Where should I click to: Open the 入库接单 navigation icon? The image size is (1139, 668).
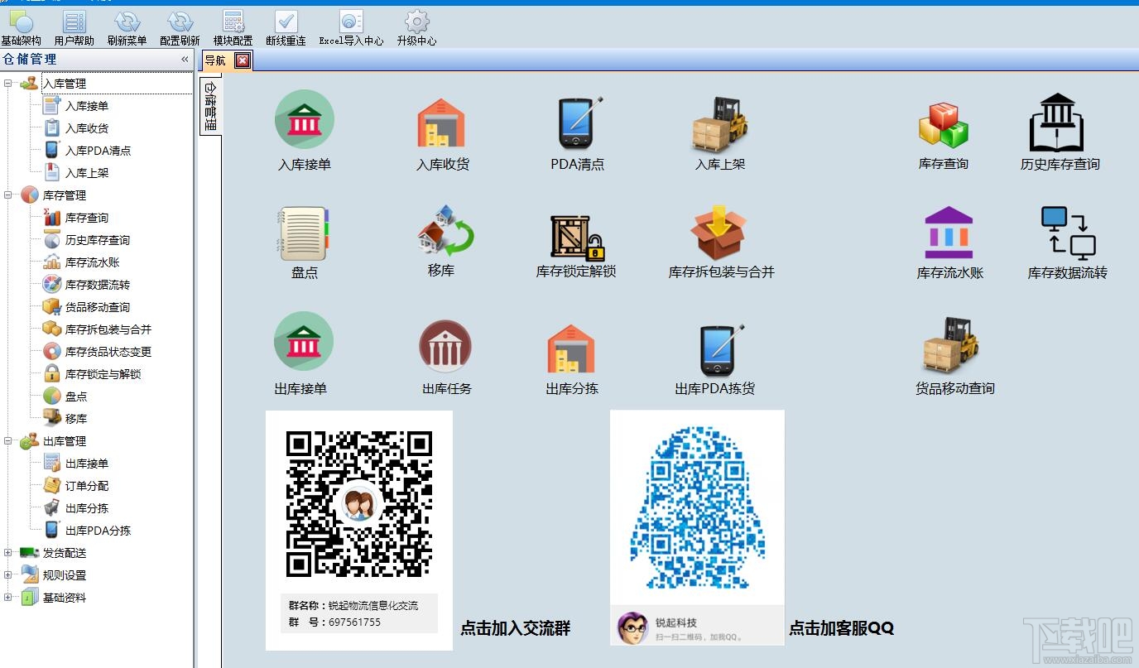[304, 120]
